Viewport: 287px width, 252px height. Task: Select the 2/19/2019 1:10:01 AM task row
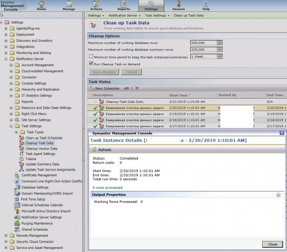(x=187, y=114)
